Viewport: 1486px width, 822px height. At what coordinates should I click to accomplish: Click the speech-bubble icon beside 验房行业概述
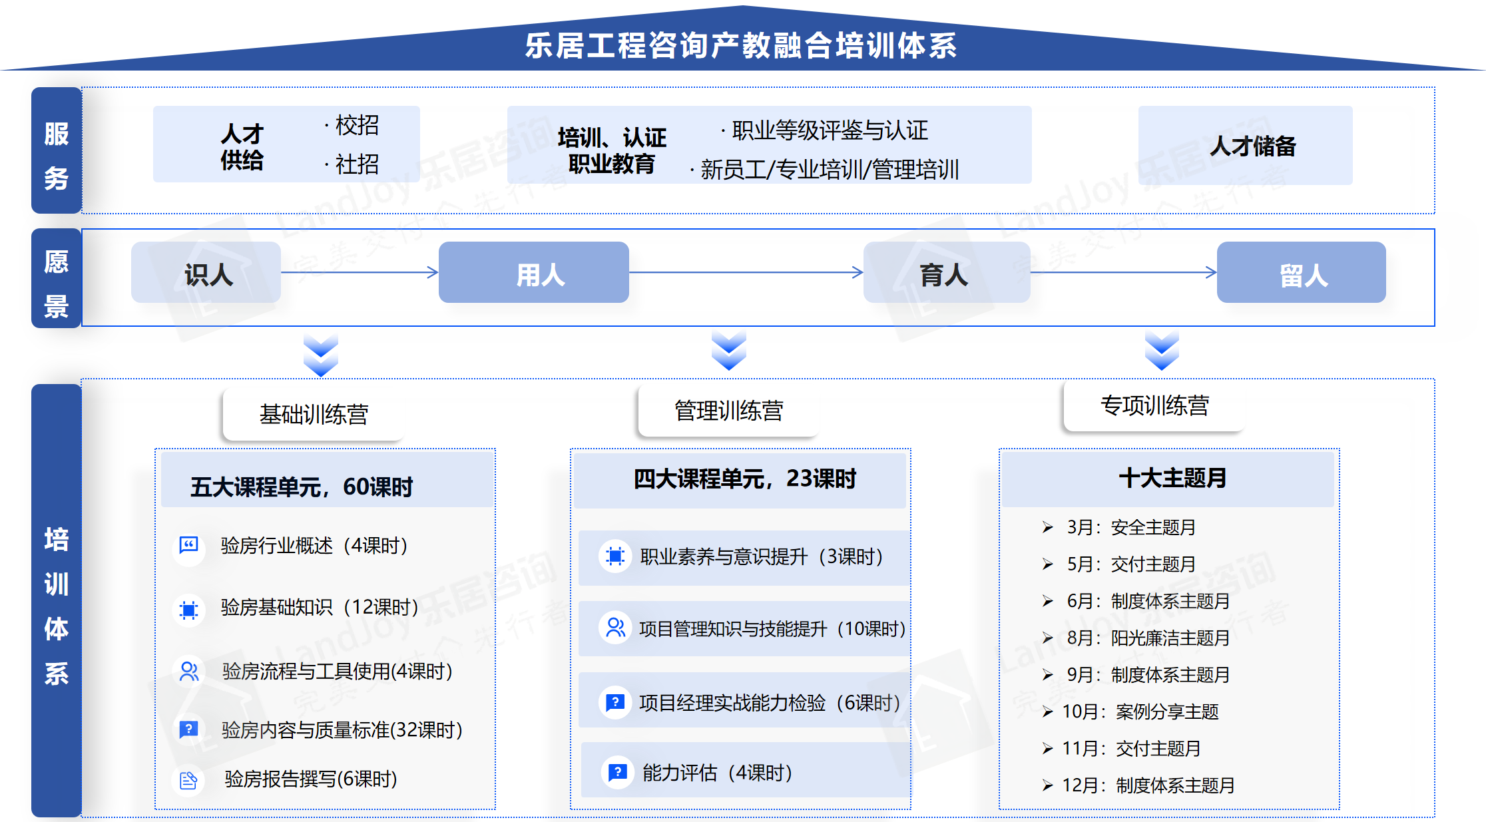pyautogui.click(x=189, y=546)
